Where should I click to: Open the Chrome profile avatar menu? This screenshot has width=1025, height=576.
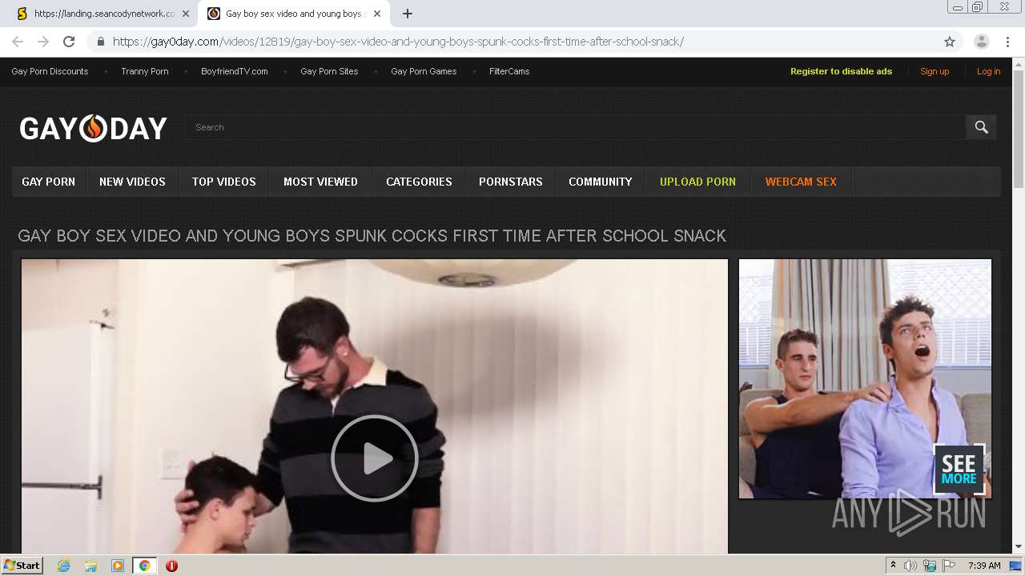click(982, 42)
